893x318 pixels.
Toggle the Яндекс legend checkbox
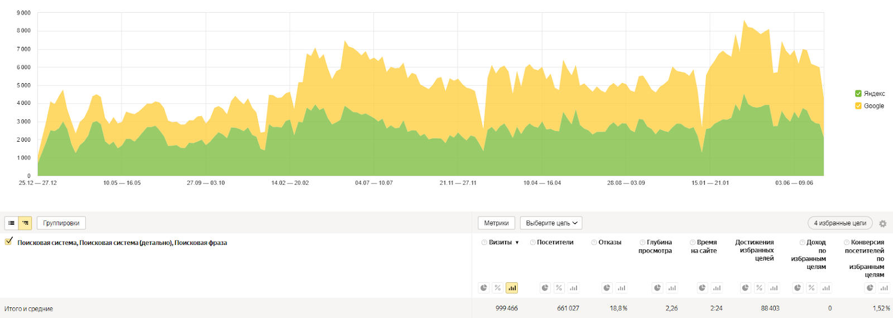click(858, 94)
